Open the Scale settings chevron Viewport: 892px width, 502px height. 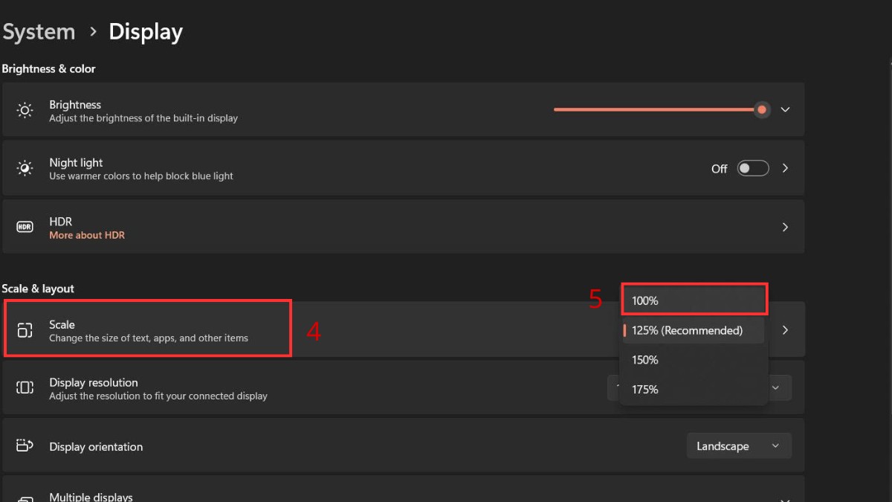point(785,330)
